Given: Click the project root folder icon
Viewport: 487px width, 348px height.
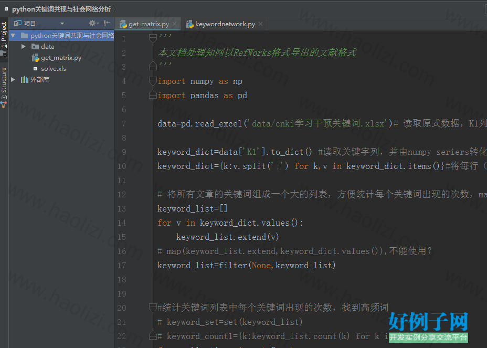Looking at the screenshot, I should point(25,36).
